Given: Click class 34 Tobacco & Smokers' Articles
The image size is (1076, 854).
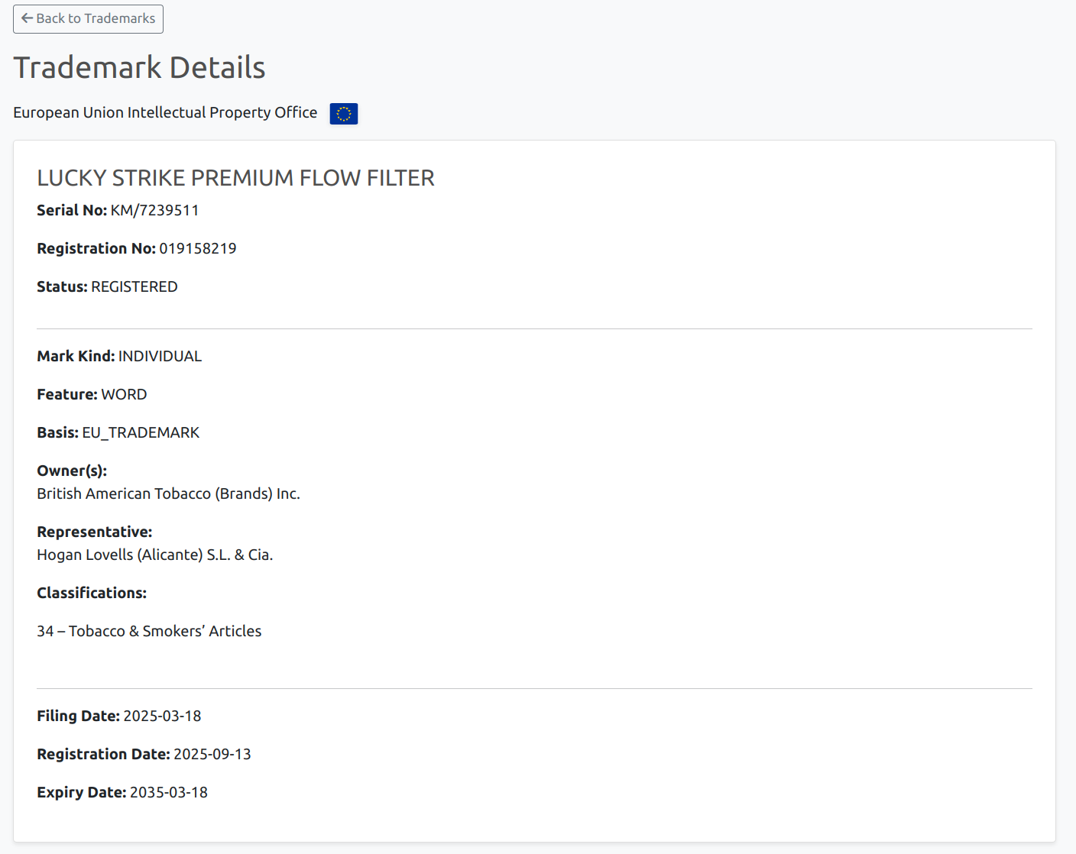Looking at the screenshot, I should pyautogui.click(x=149, y=632).
